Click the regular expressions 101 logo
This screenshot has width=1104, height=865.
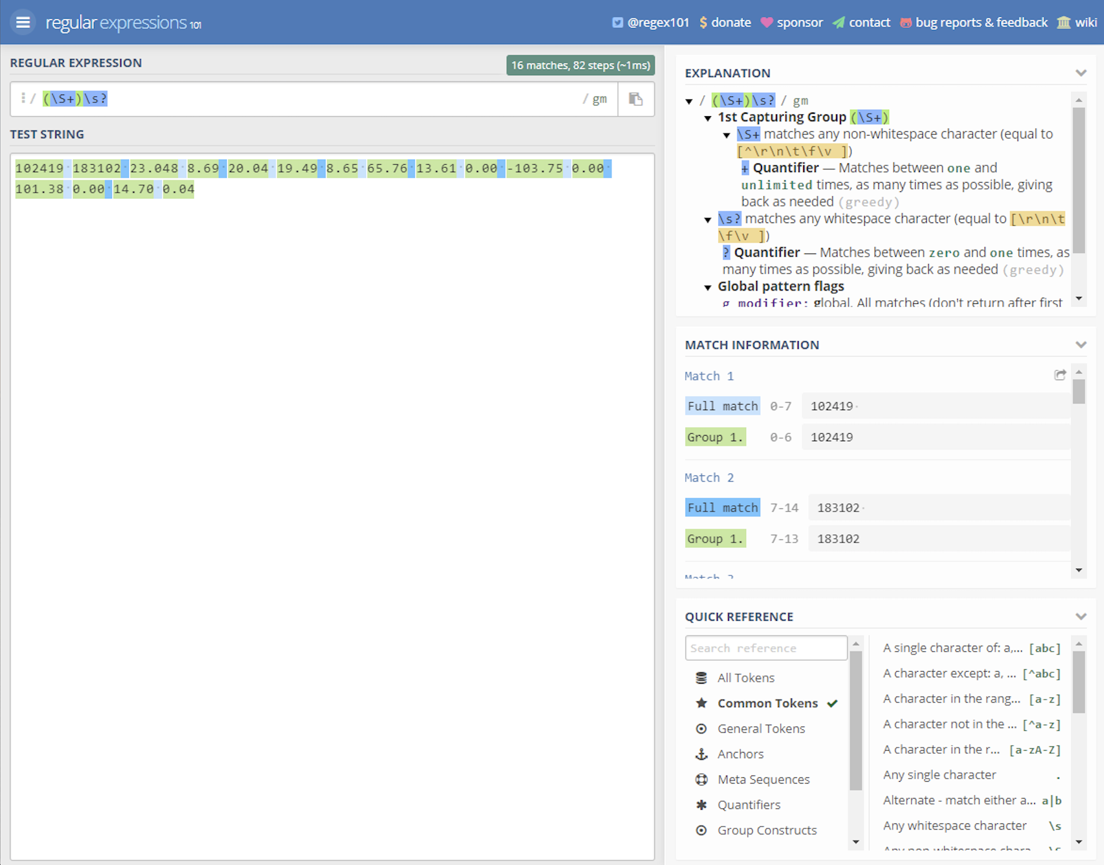123,23
